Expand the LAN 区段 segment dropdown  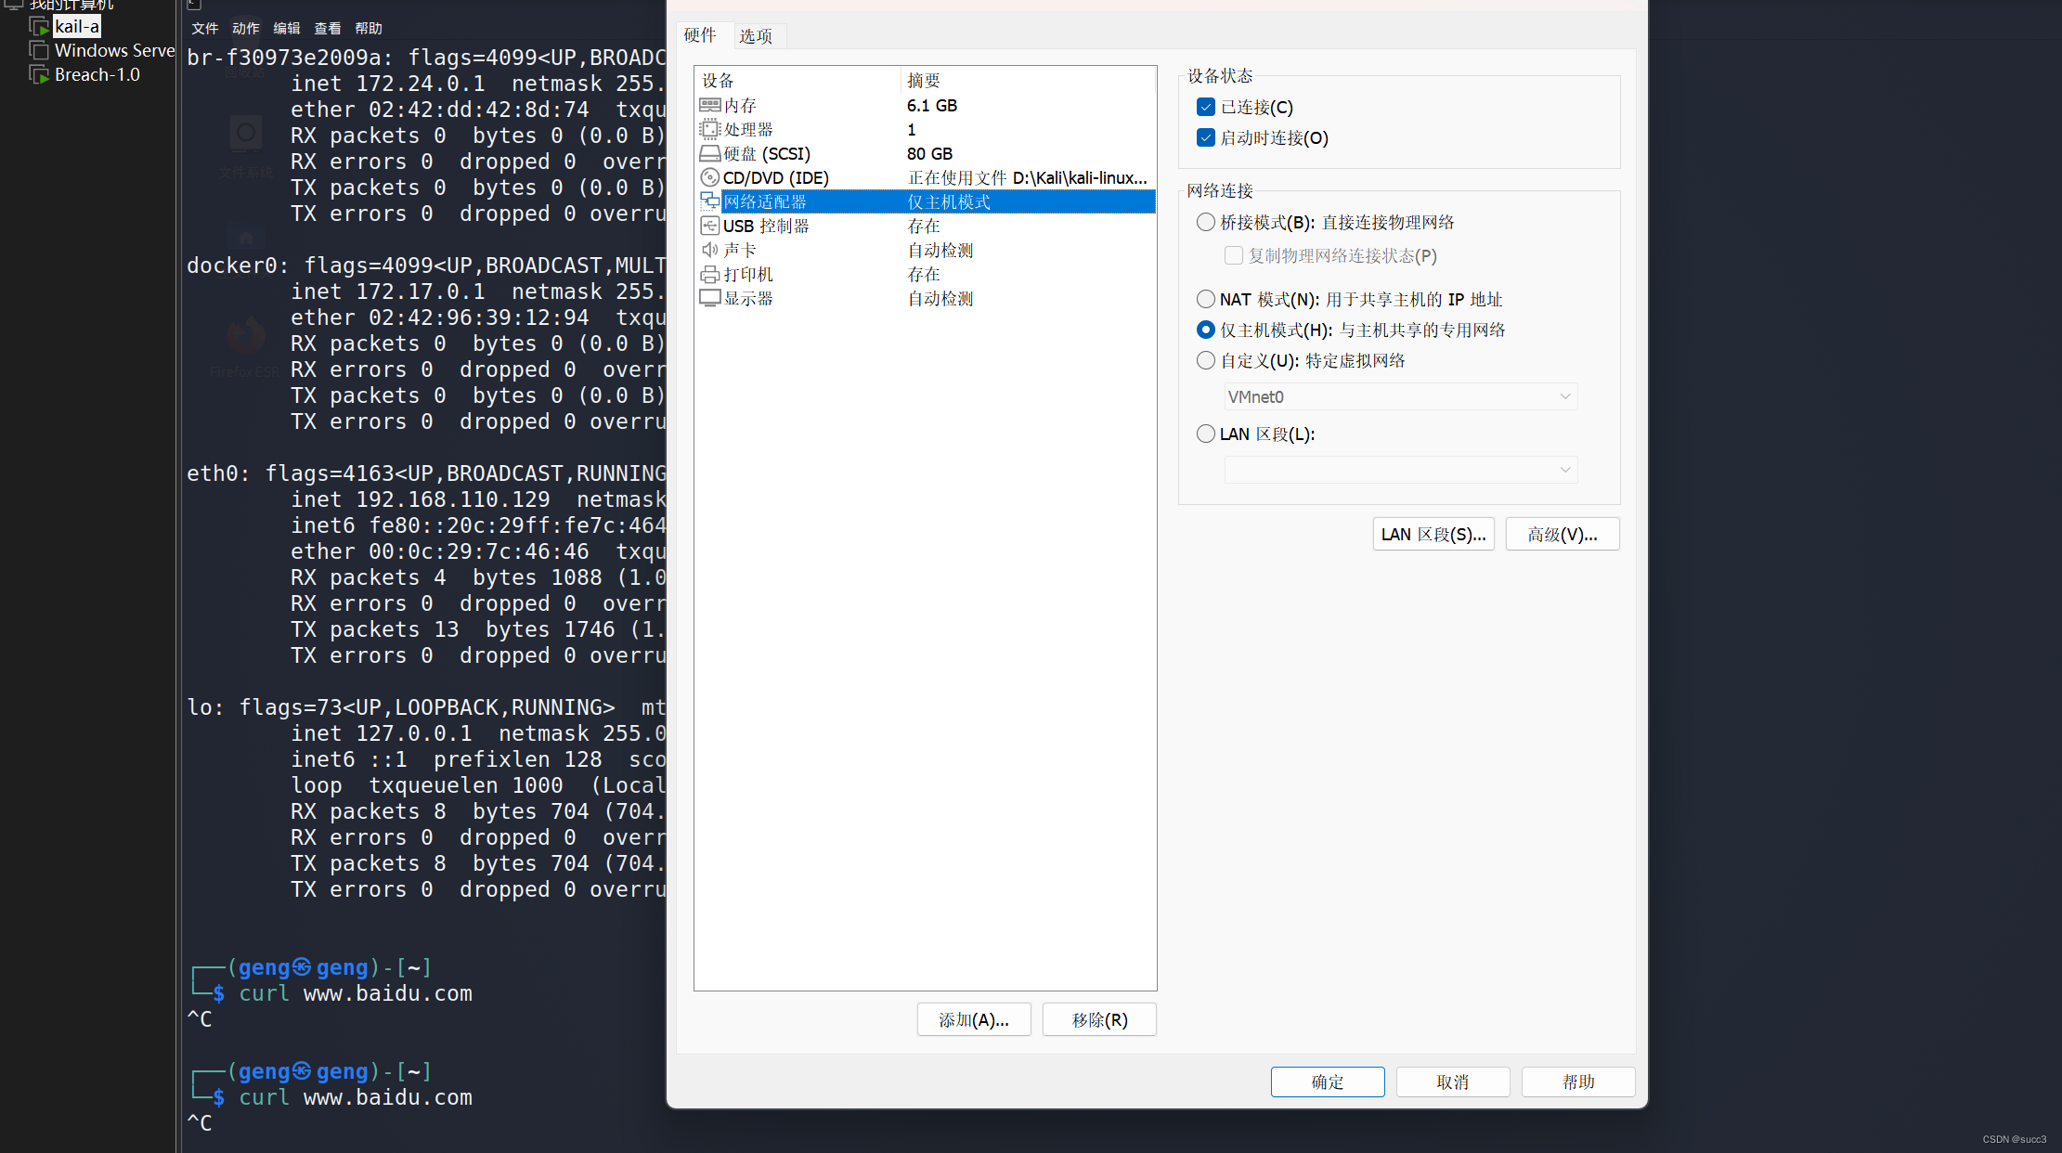[1400, 470]
